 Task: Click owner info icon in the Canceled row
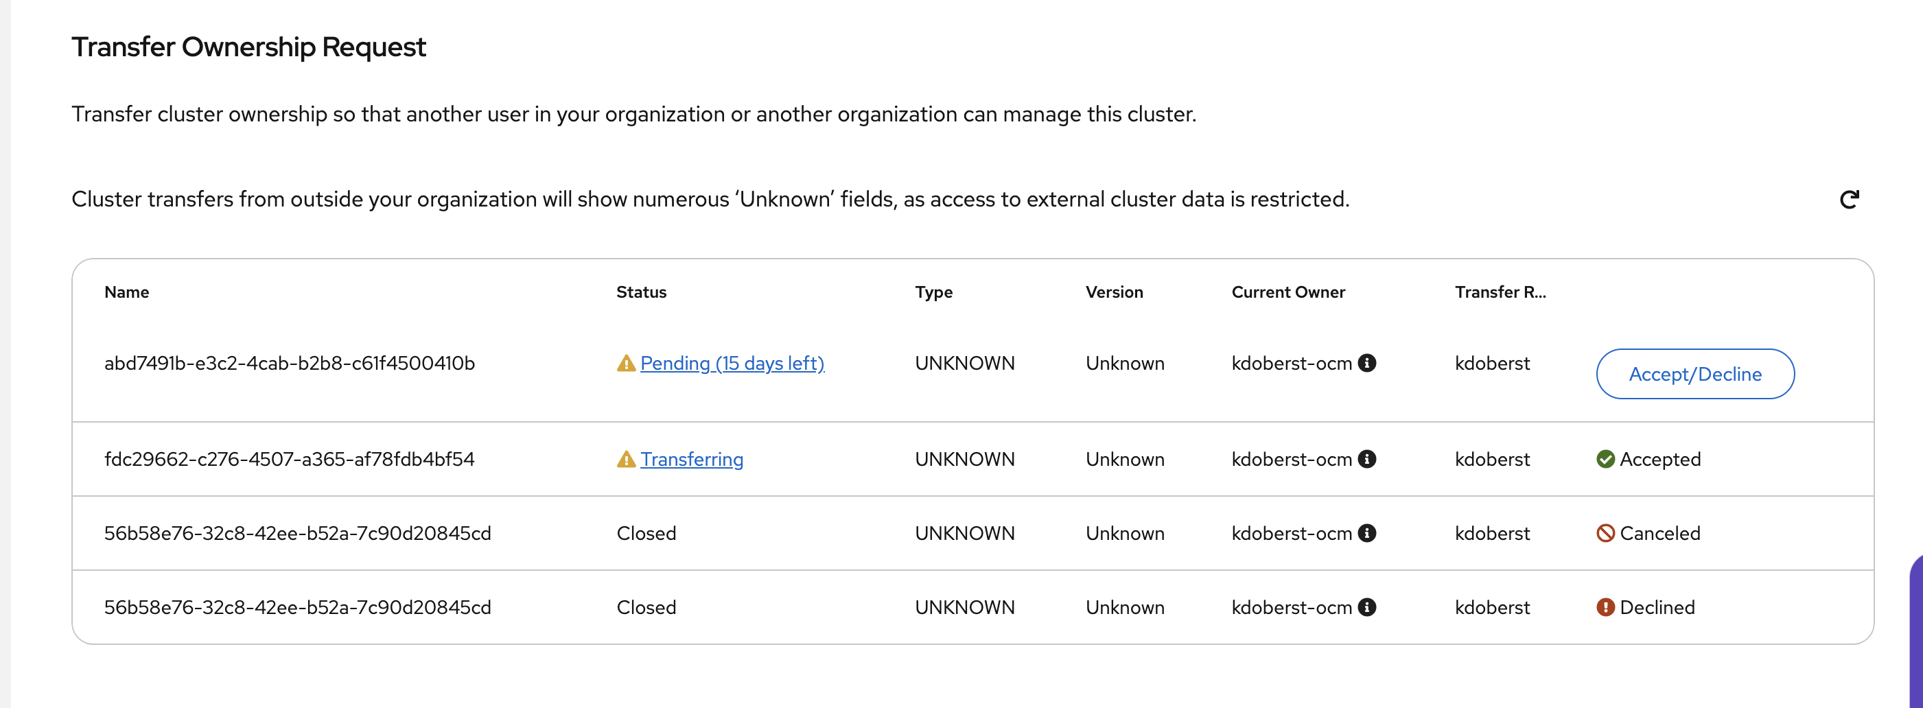1367,532
